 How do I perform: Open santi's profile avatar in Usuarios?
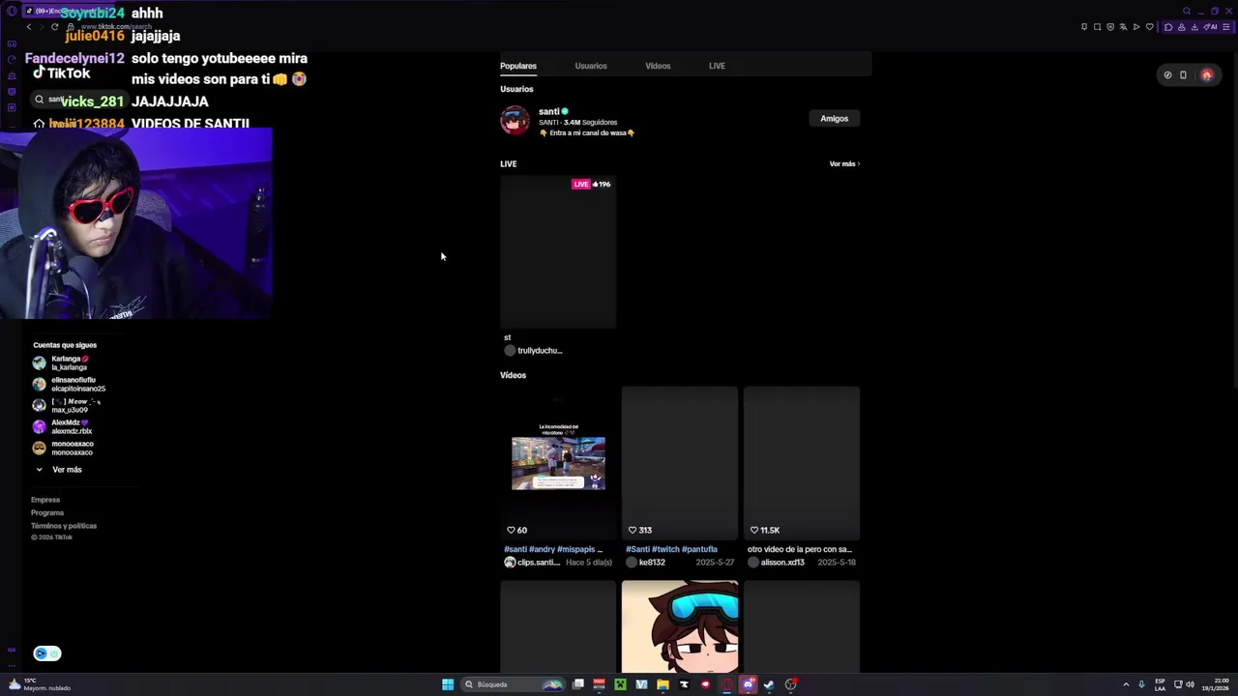(515, 121)
